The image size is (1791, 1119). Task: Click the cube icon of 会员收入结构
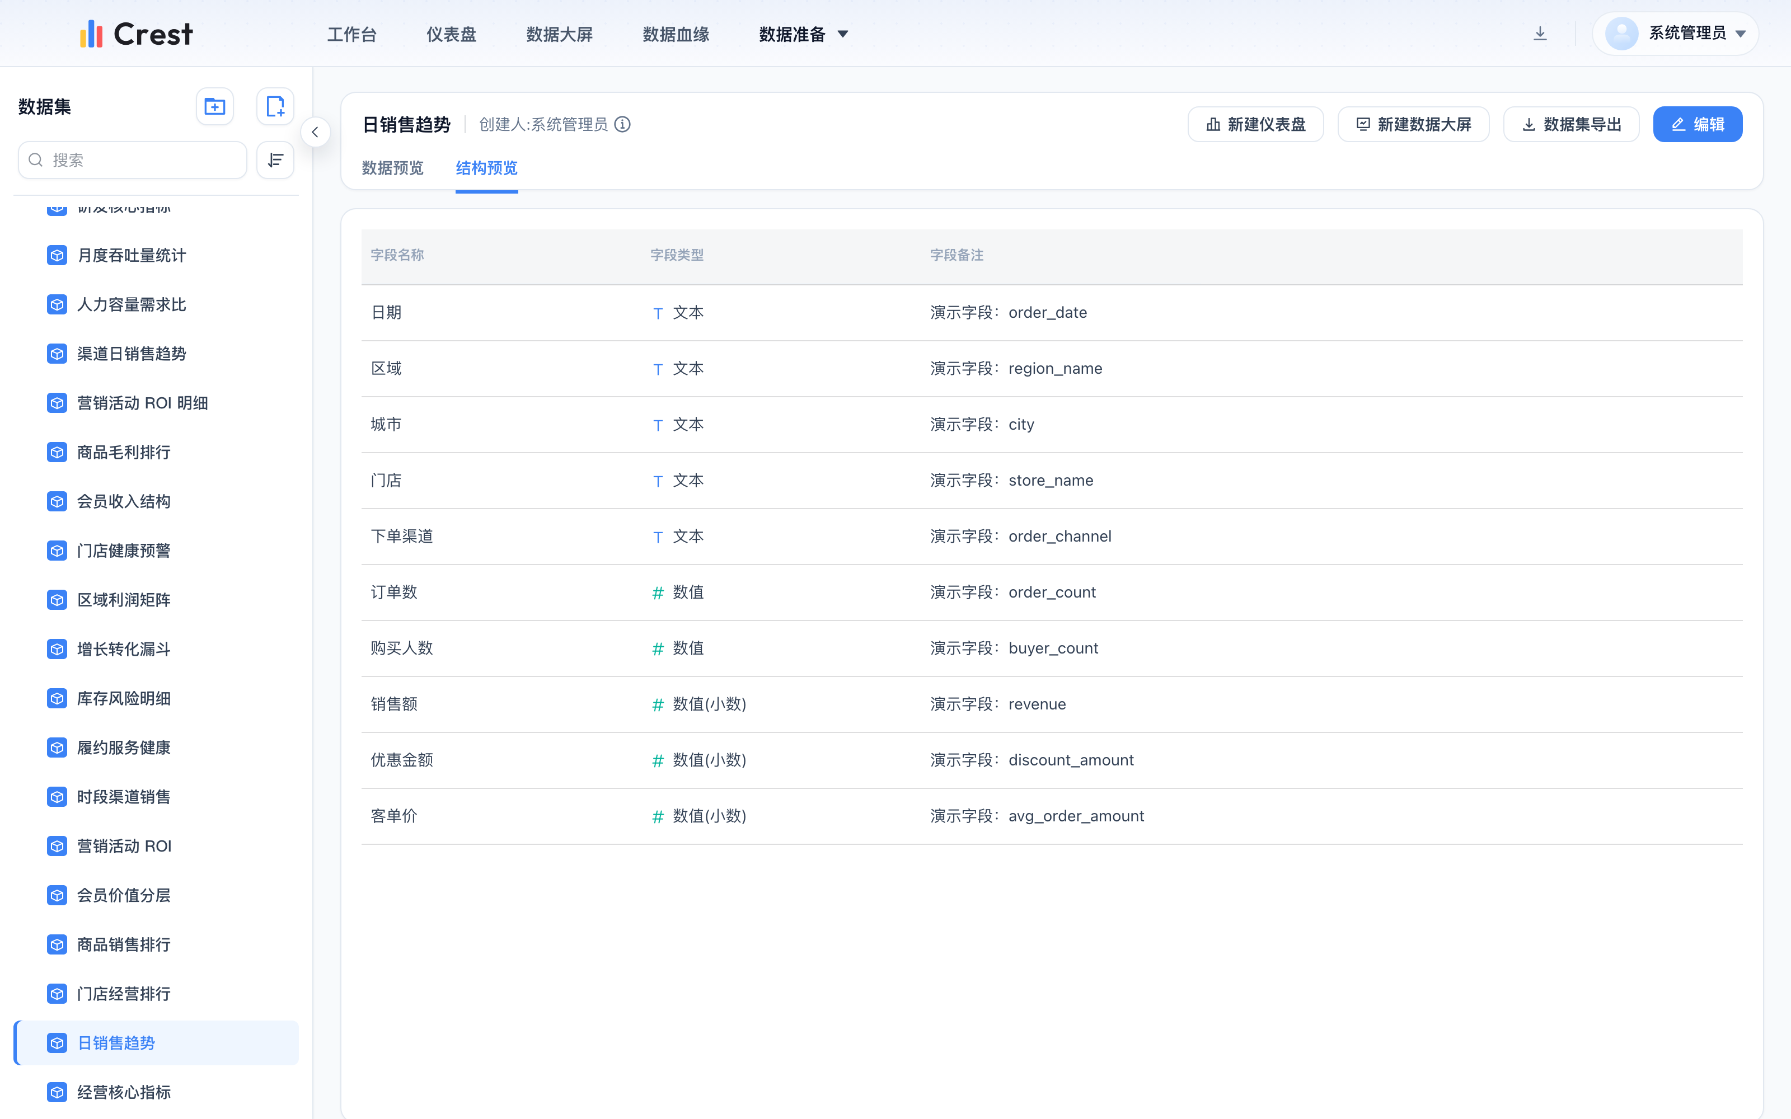click(57, 501)
